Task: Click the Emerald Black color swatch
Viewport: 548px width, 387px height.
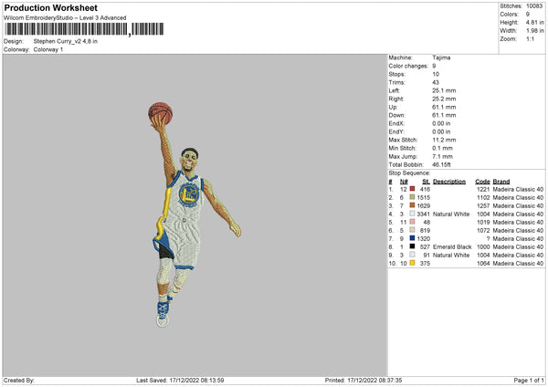Action: click(x=413, y=246)
